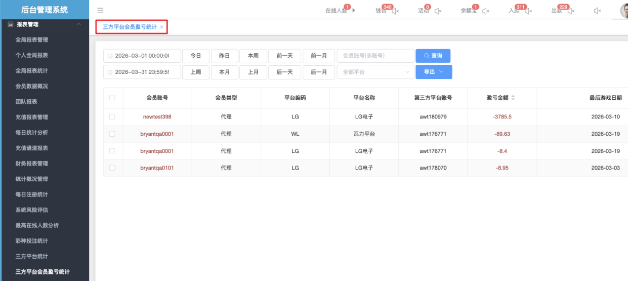Open 三方平台统计 in the sidebar
Viewport: 628px width, 281px height.
click(32, 257)
